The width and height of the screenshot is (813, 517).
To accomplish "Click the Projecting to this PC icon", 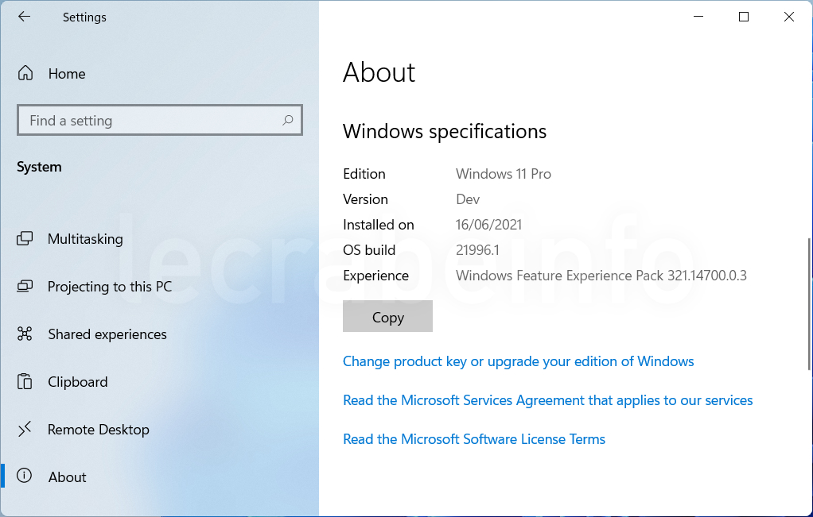I will click(x=25, y=286).
